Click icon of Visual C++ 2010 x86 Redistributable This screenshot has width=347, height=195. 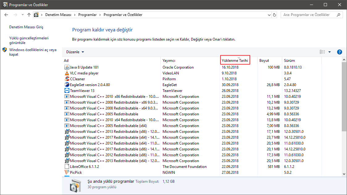[67, 96]
